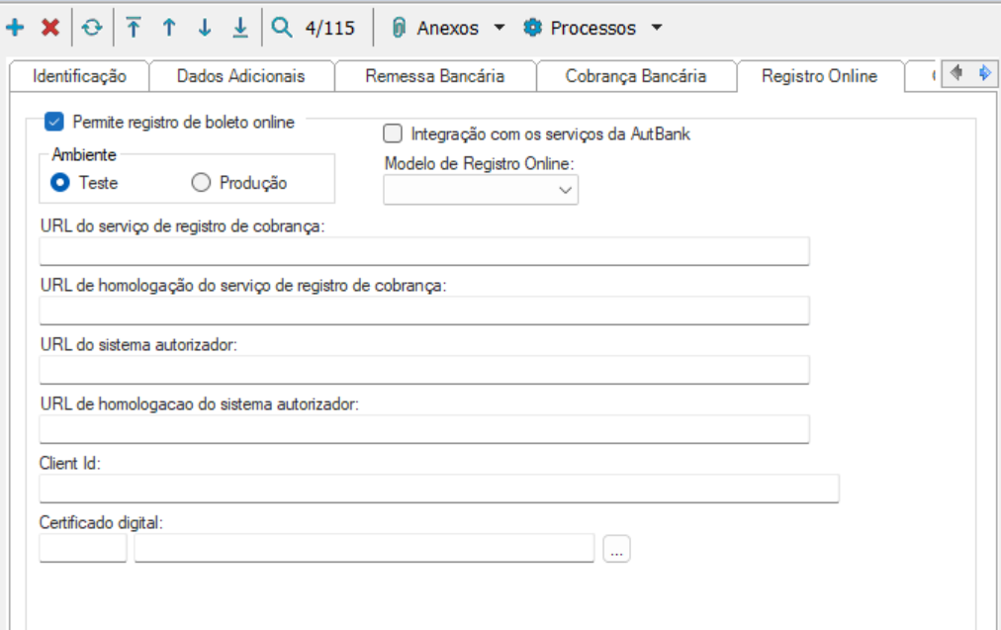Open the Modelo de Registro Online dropdown

(x=481, y=190)
